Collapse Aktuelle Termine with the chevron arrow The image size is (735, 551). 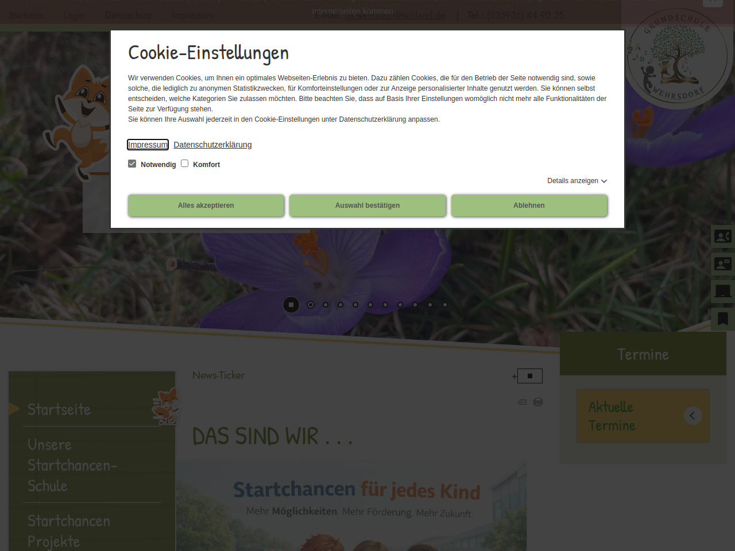coord(693,416)
